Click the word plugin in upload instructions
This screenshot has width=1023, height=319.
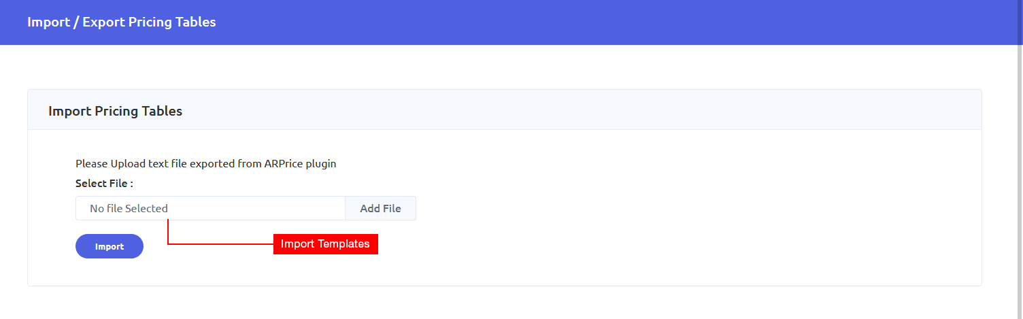321,164
